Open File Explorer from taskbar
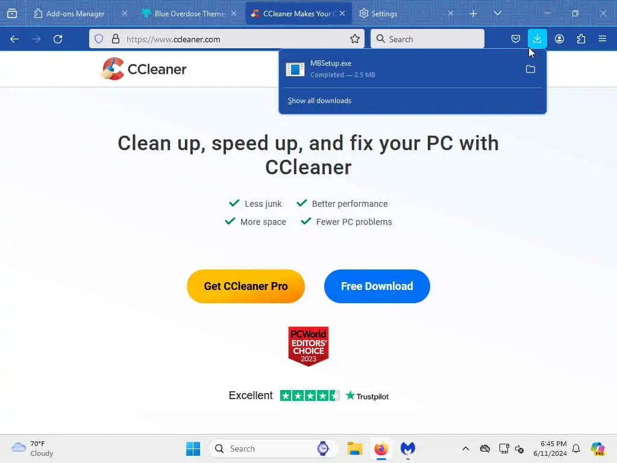This screenshot has width=617, height=463. (354, 449)
